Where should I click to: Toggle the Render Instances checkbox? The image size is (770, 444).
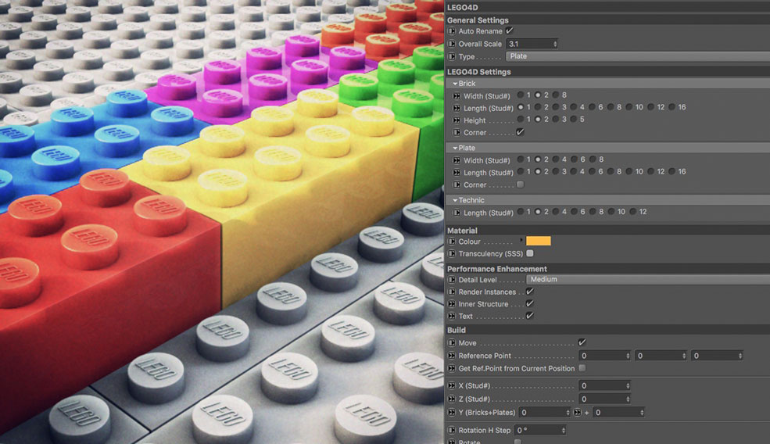[x=530, y=292]
